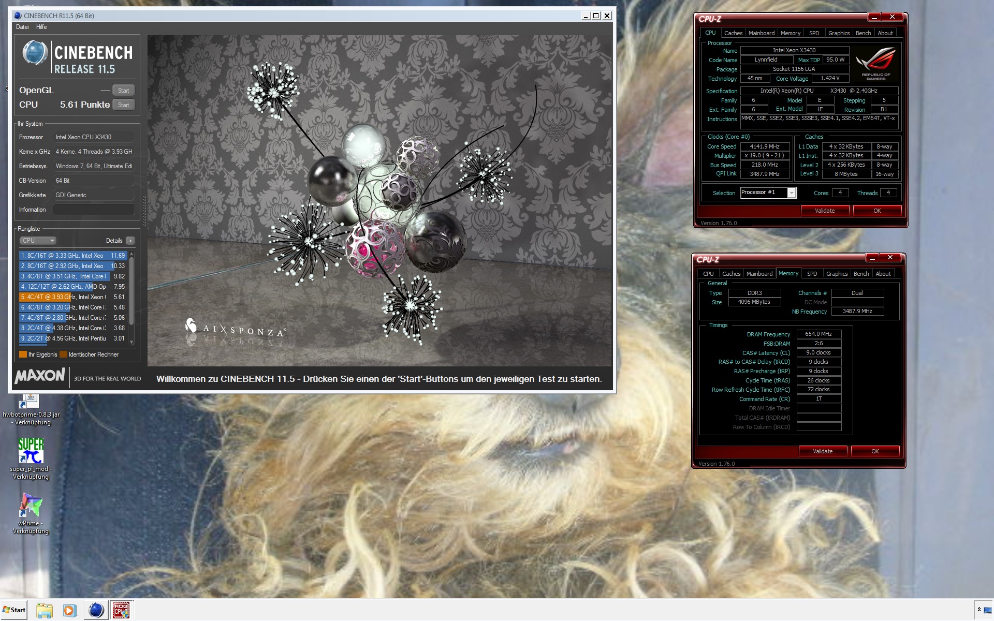Select ranking row 7 4C/8T @ 2.80 GHz

tap(73, 318)
